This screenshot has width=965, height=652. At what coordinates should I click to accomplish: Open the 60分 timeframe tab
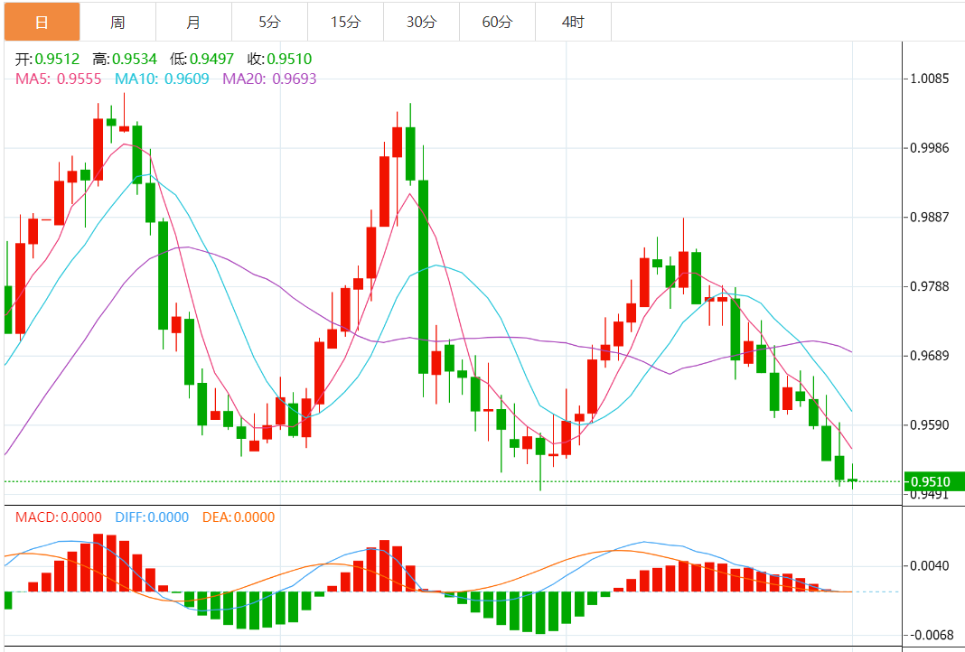(497, 23)
